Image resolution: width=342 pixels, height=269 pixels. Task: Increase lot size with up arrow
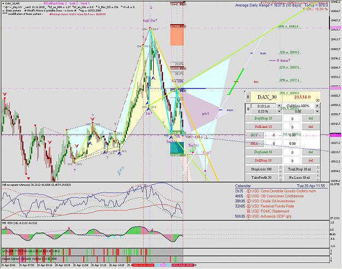pos(279,106)
